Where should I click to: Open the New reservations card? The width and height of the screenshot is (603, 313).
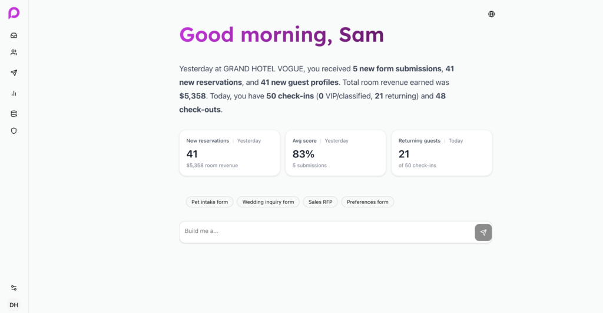click(x=230, y=153)
